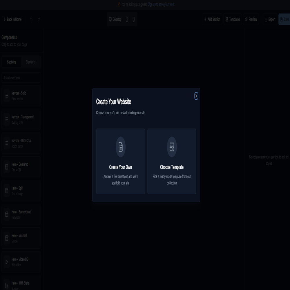Click the Add Section button
This screenshot has width=290, height=290.
coord(212,19)
